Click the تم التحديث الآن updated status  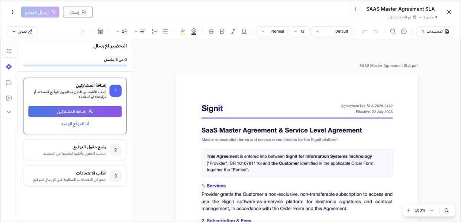400,17
